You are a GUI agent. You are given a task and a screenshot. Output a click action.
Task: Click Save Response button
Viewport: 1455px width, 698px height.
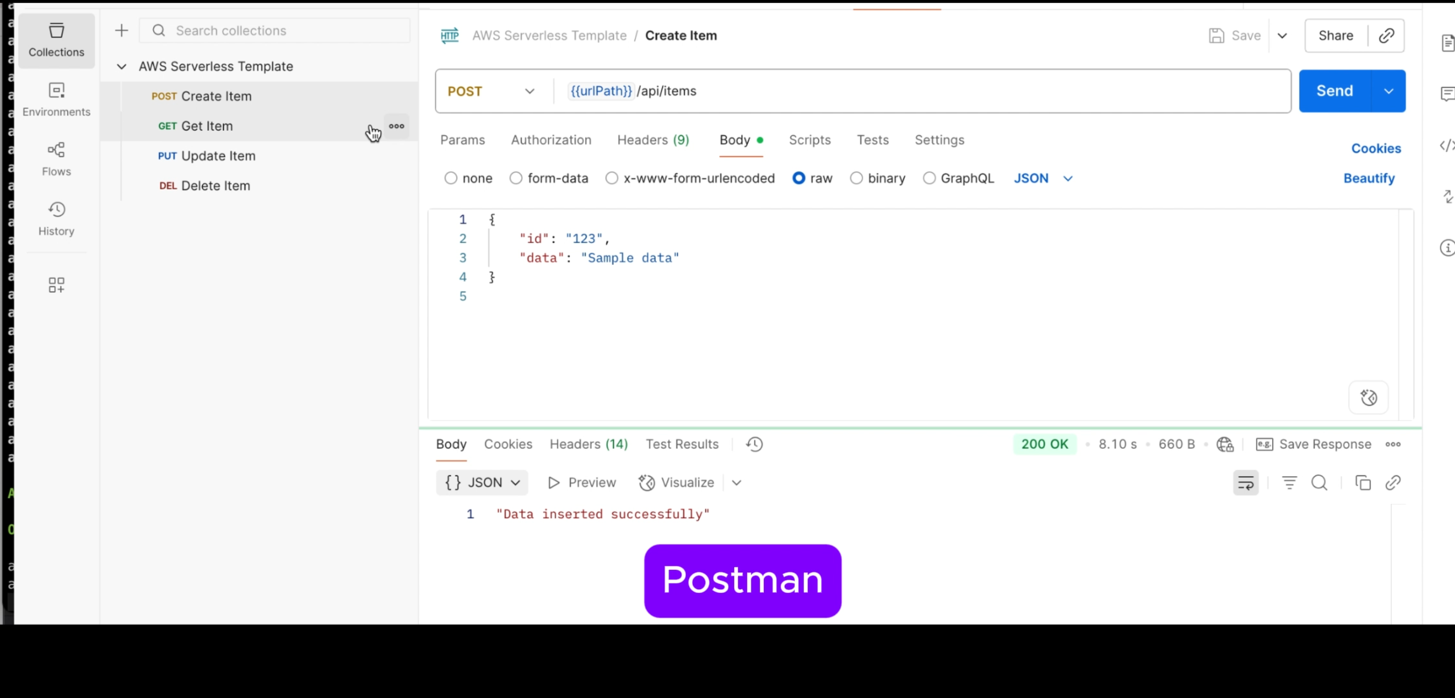tap(1313, 444)
